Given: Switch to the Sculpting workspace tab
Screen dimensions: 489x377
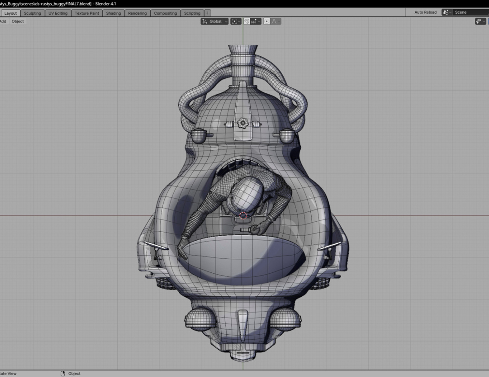Looking at the screenshot, I should click(x=32, y=13).
